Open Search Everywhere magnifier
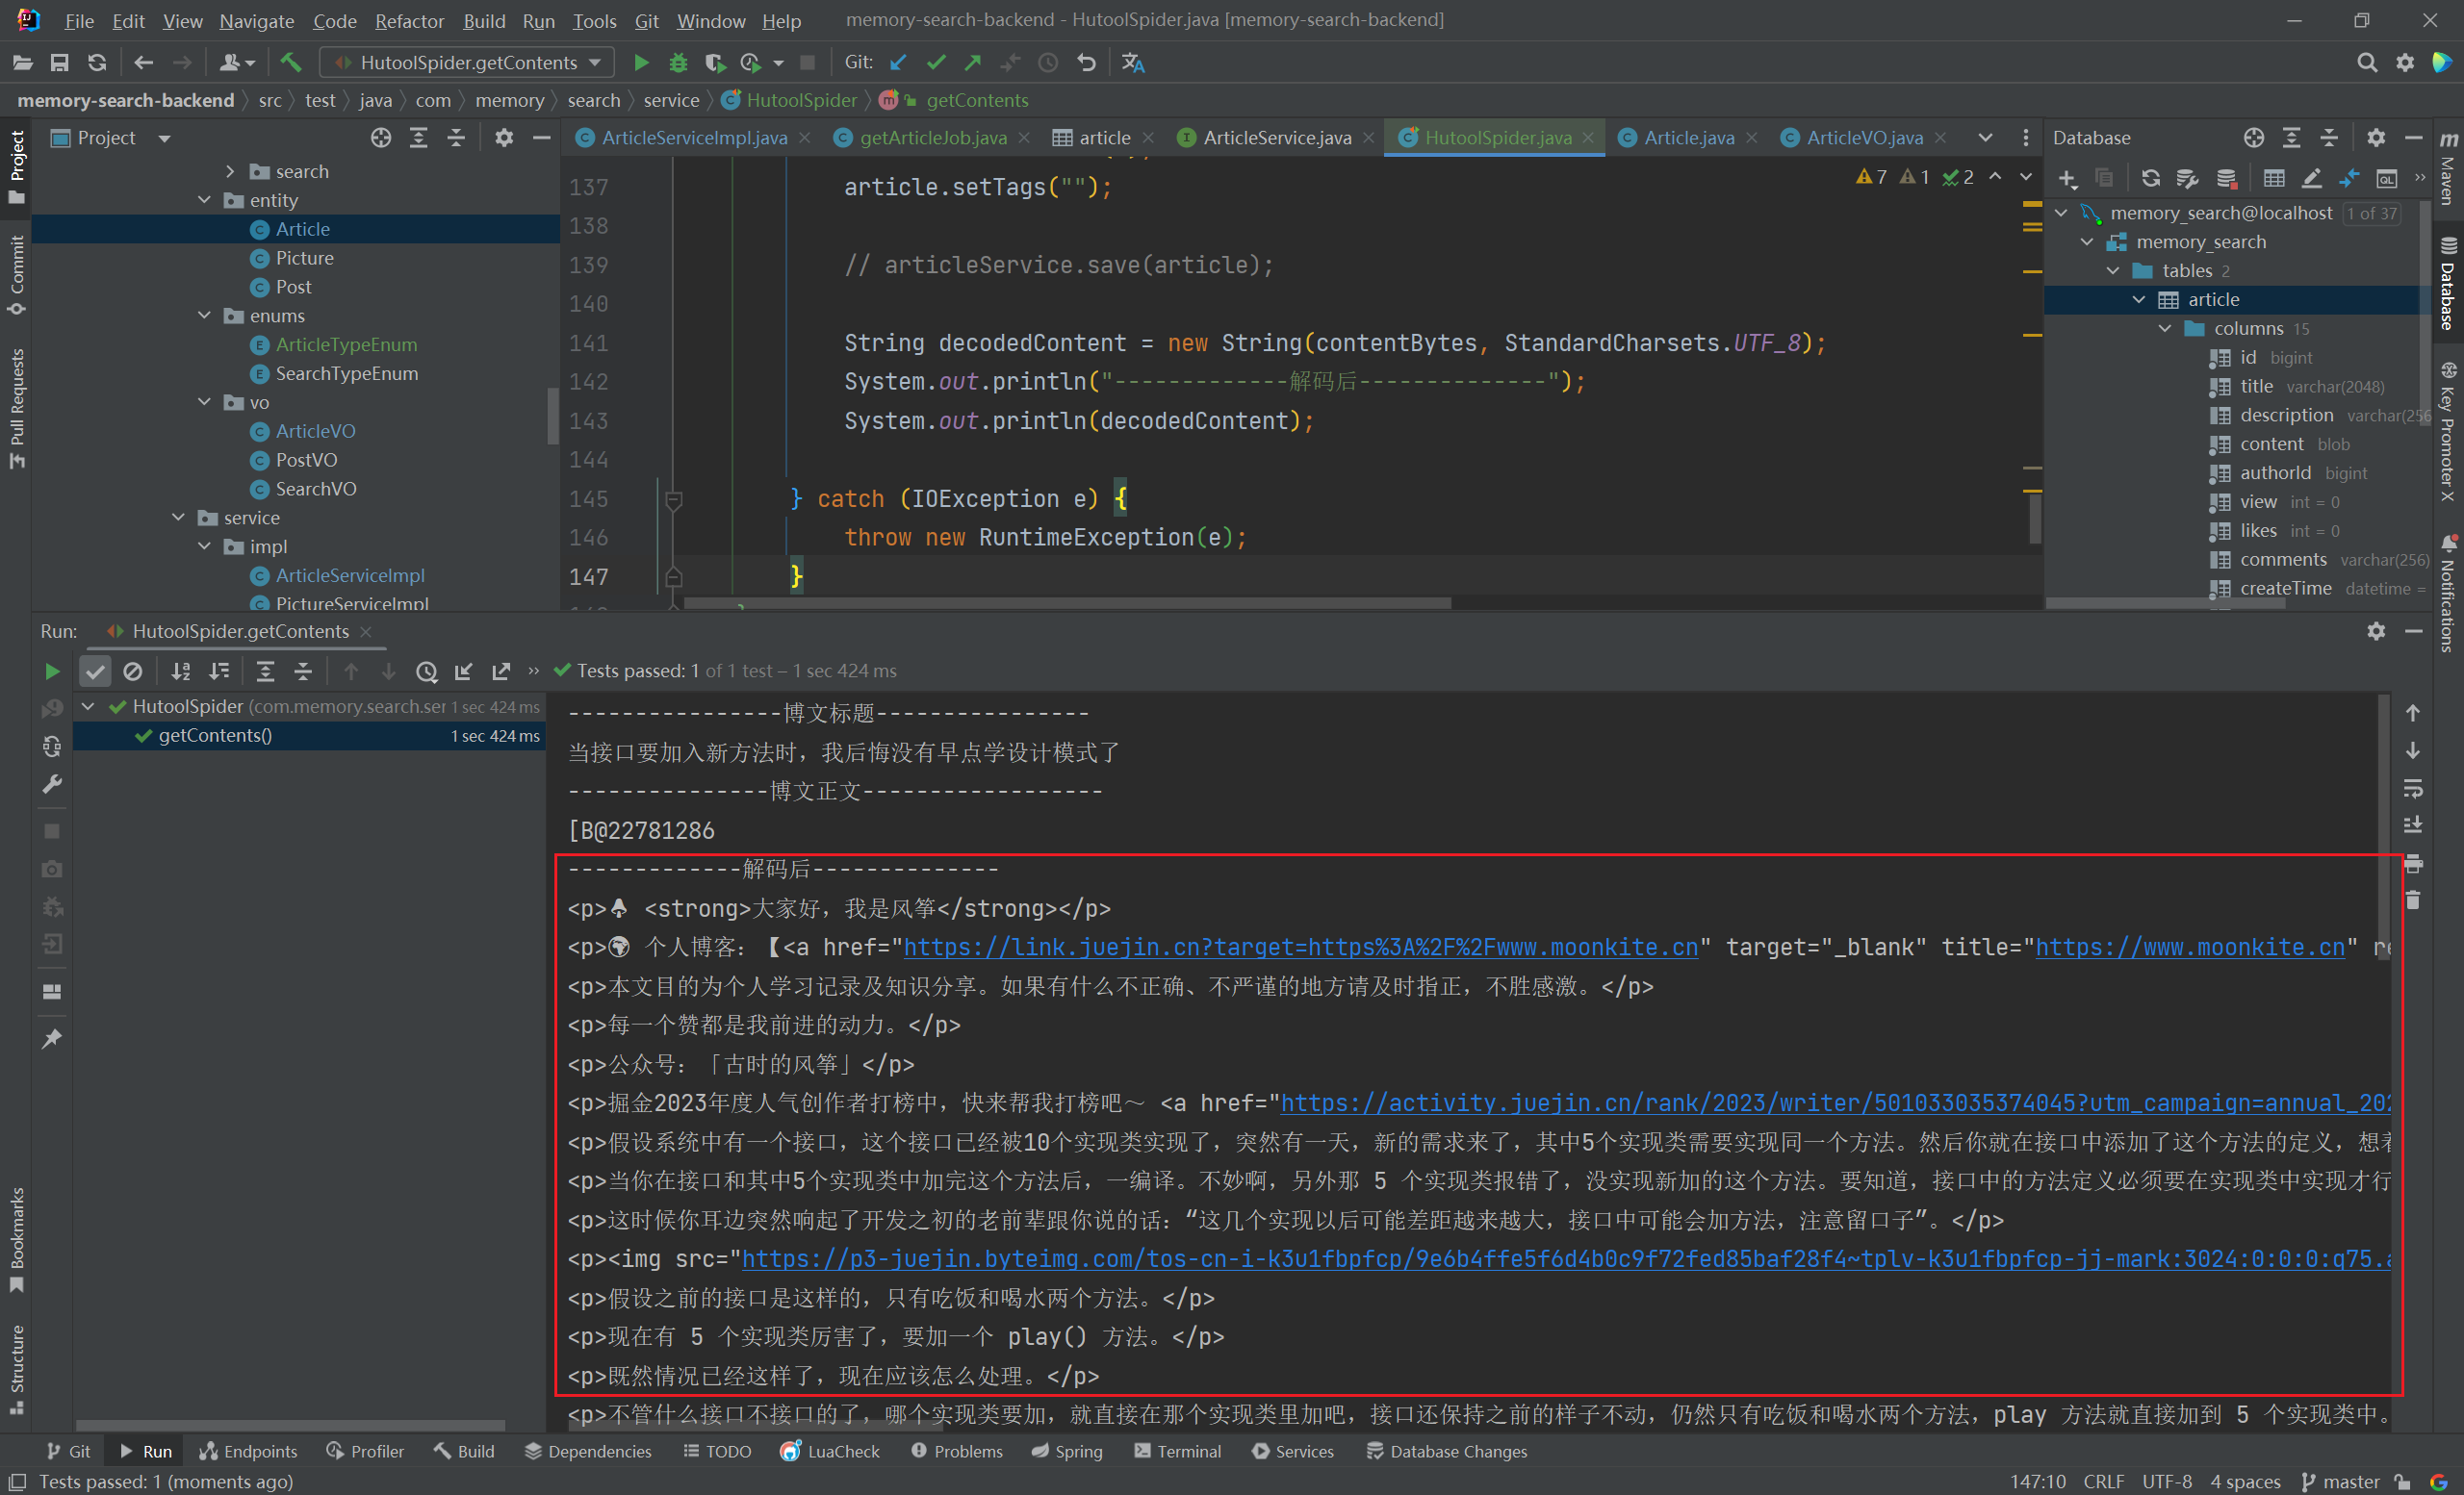 pyautogui.click(x=2367, y=63)
